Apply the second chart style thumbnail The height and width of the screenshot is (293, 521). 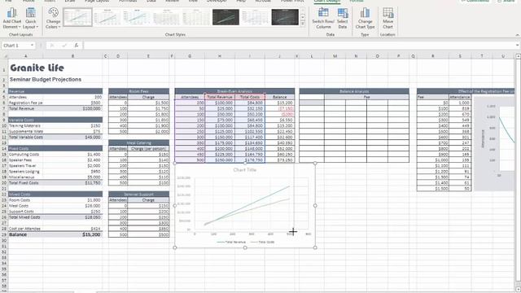(107, 17)
